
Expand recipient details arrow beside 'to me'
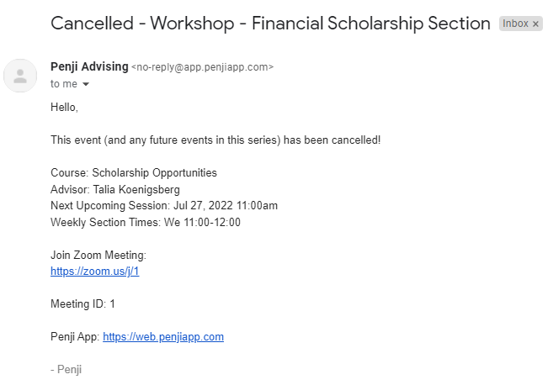pyautogui.click(x=86, y=84)
